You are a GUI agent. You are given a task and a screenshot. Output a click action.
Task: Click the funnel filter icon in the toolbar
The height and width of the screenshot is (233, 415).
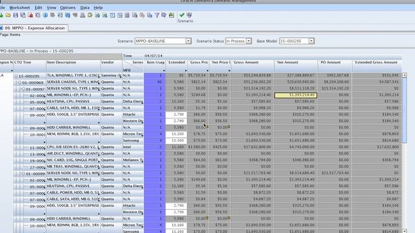pyautogui.click(x=157, y=15)
